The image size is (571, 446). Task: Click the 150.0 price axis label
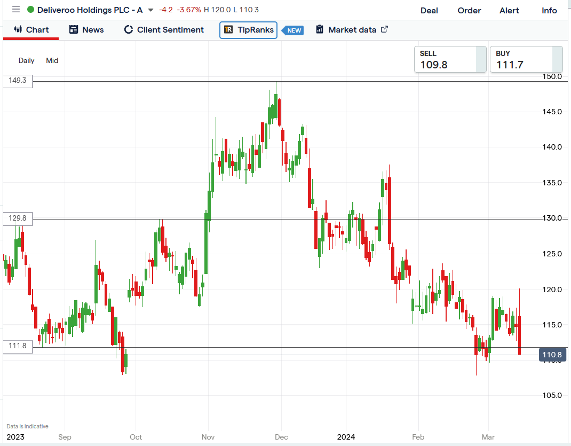552,76
